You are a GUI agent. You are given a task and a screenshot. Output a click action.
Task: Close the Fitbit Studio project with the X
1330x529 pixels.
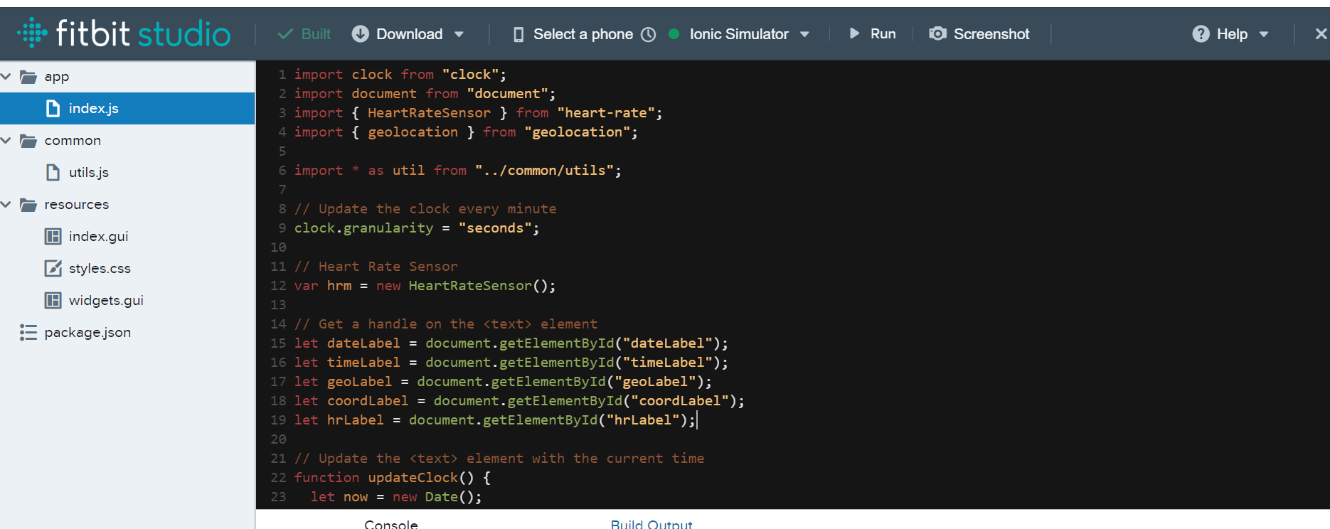tap(1321, 33)
